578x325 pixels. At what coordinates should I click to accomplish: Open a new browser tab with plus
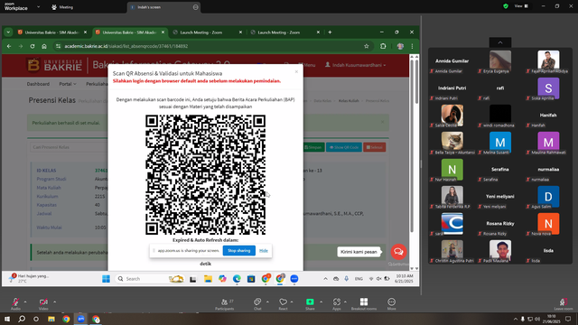point(330,32)
